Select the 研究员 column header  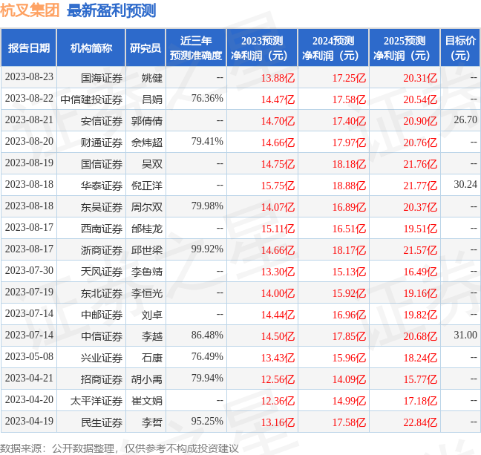(x=145, y=48)
